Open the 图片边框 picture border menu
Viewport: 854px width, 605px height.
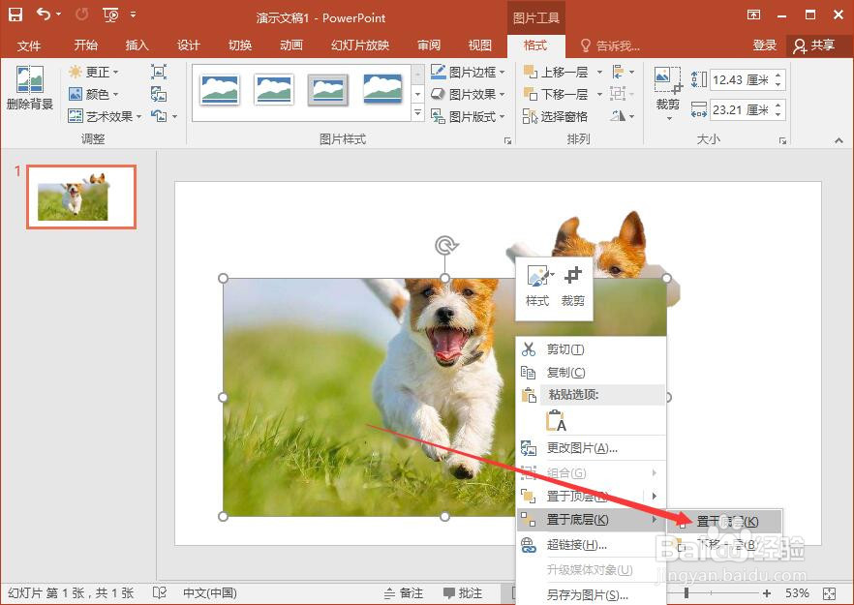click(x=468, y=72)
